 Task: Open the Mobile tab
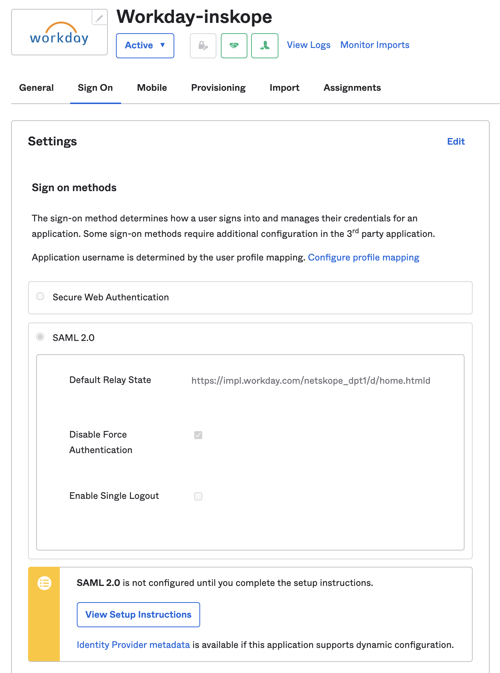click(x=152, y=88)
